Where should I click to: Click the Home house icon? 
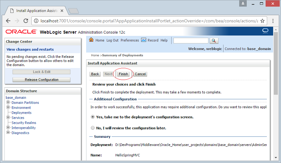click(91, 40)
